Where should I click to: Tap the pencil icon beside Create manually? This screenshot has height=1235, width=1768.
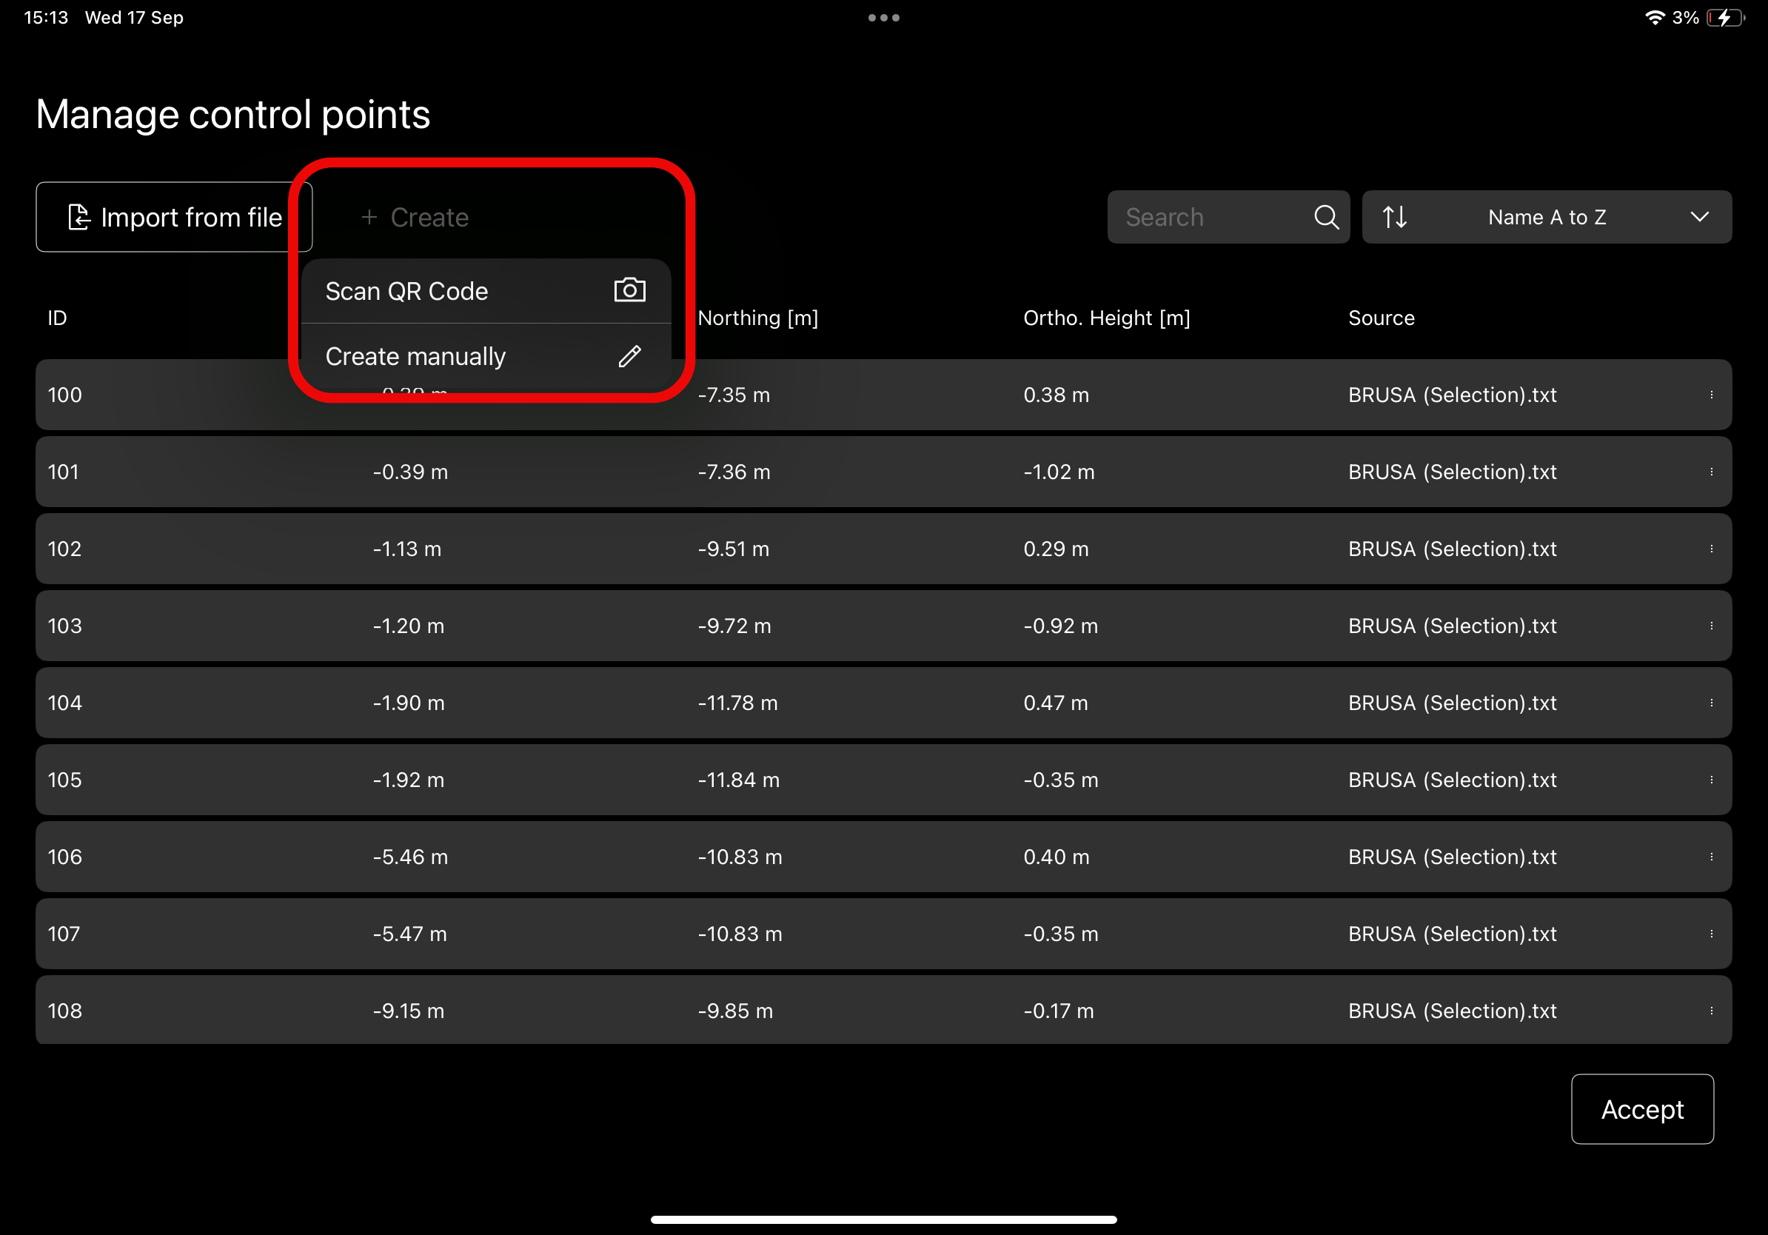(629, 355)
